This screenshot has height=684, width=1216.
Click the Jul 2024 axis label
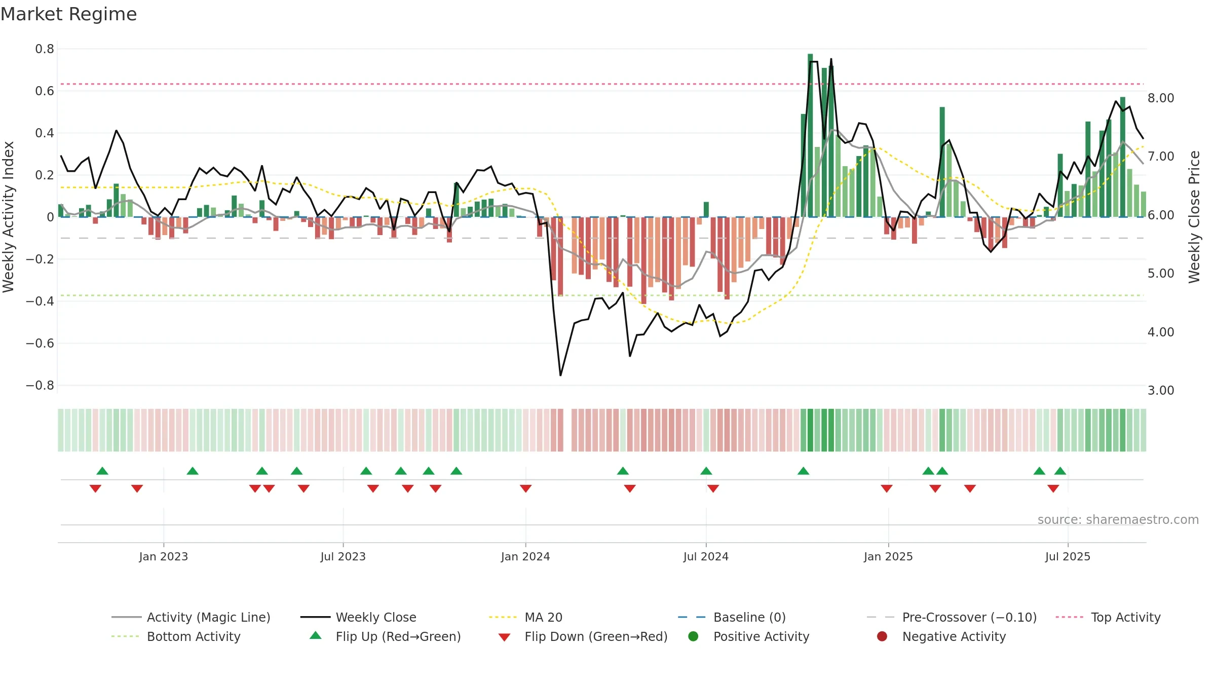point(706,556)
